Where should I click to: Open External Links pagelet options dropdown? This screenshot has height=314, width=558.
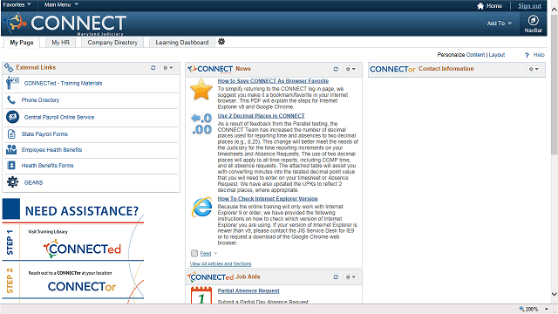pos(168,68)
